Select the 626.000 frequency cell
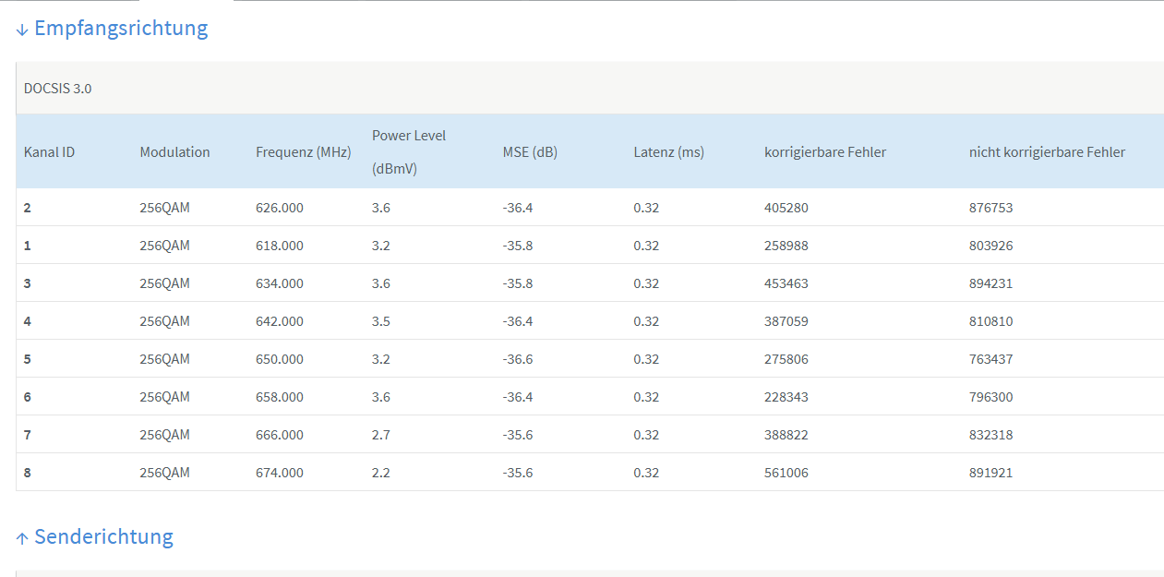1164x577 pixels. click(x=279, y=208)
